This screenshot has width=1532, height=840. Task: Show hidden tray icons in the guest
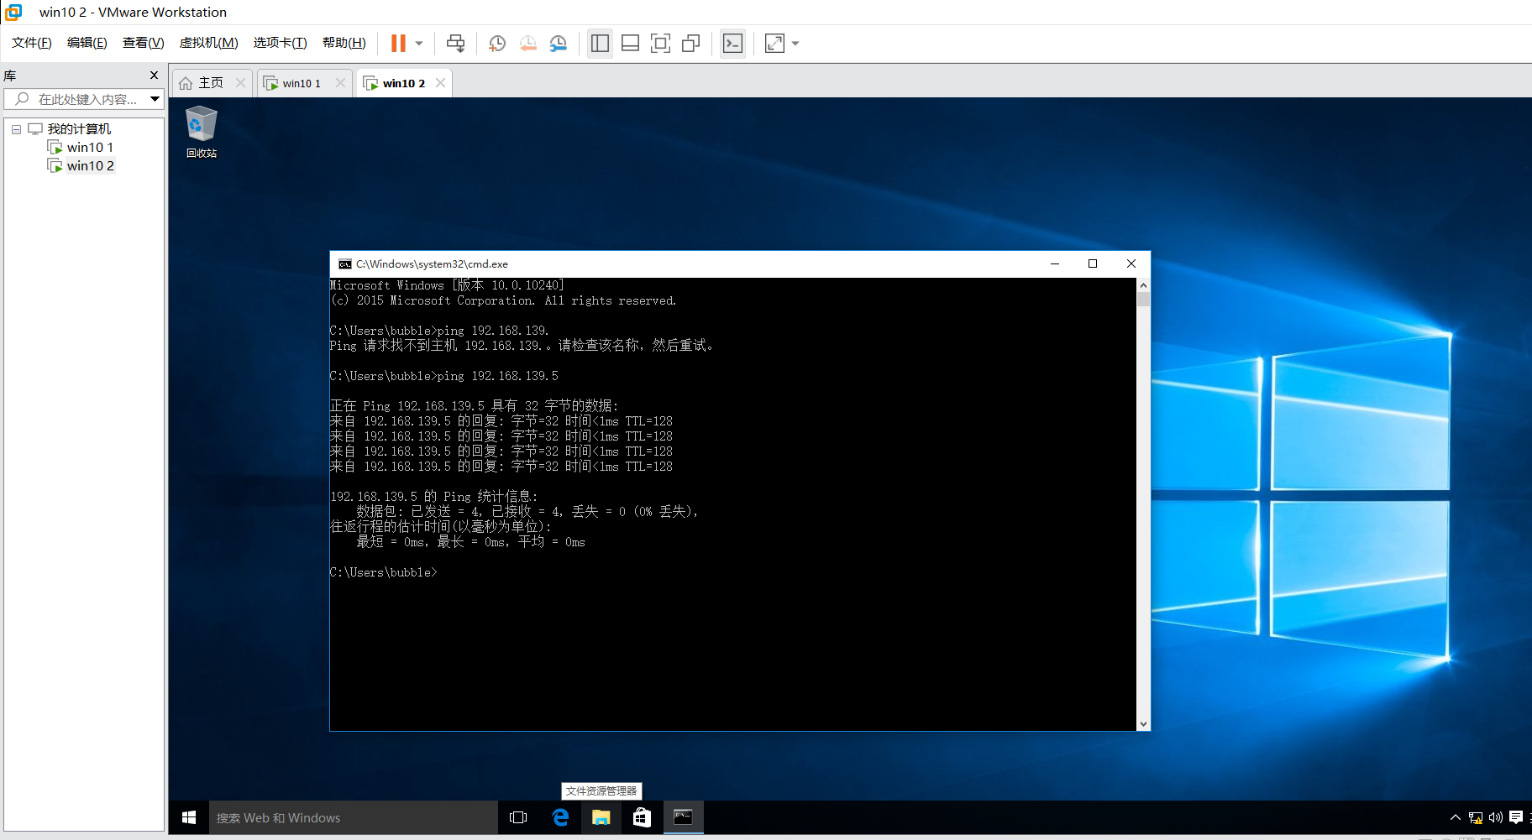click(x=1456, y=817)
